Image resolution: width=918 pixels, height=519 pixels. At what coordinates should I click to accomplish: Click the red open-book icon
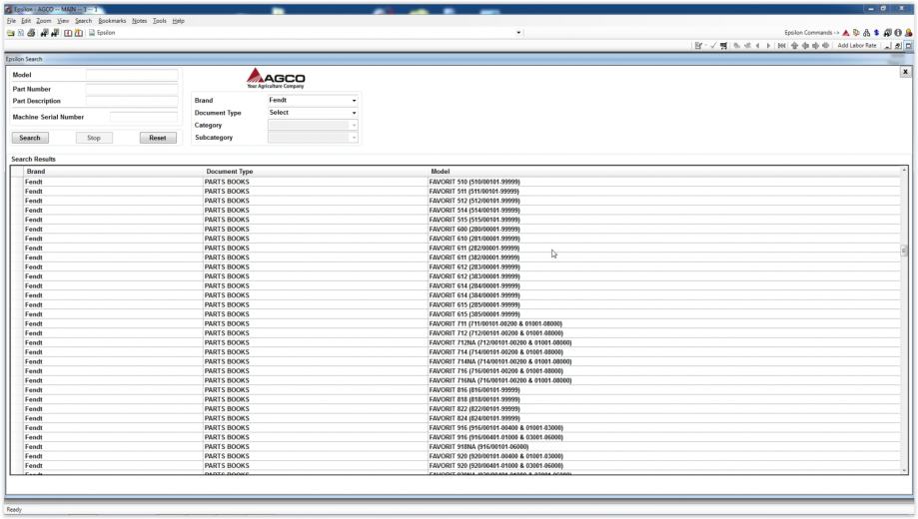pyautogui.click(x=68, y=33)
